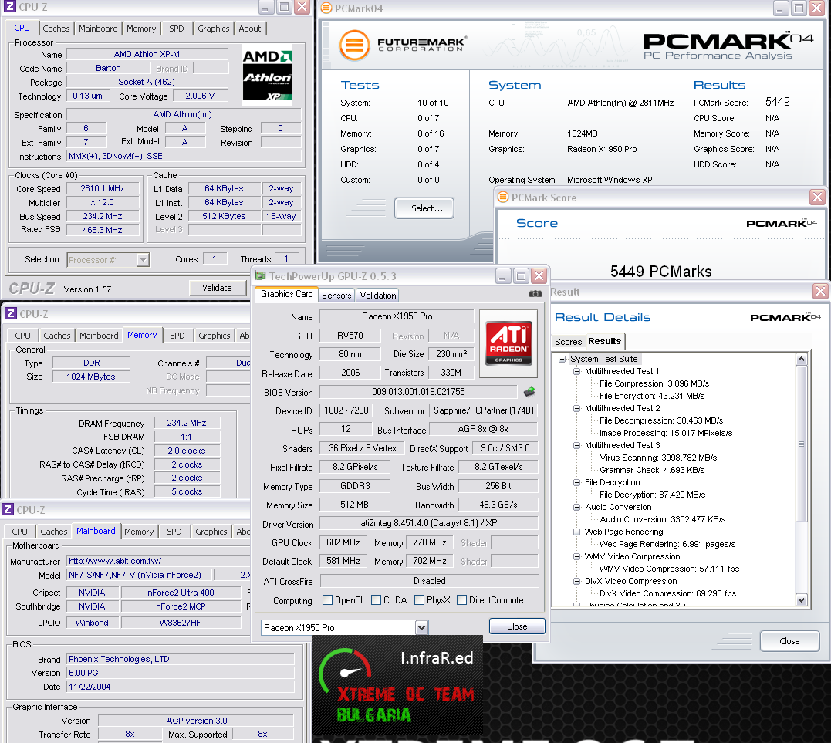Click the Z icon of CPU-Z Memory window
The height and width of the screenshot is (743, 831).
(x=11, y=314)
